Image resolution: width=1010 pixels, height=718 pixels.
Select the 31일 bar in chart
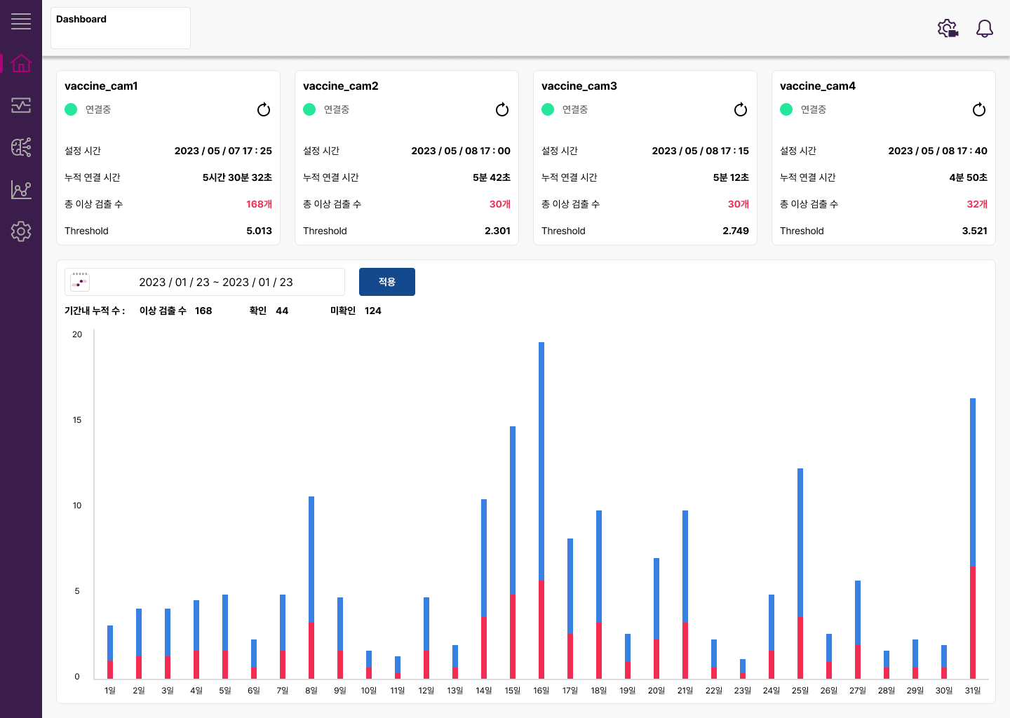pyautogui.click(x=973, y=538)
